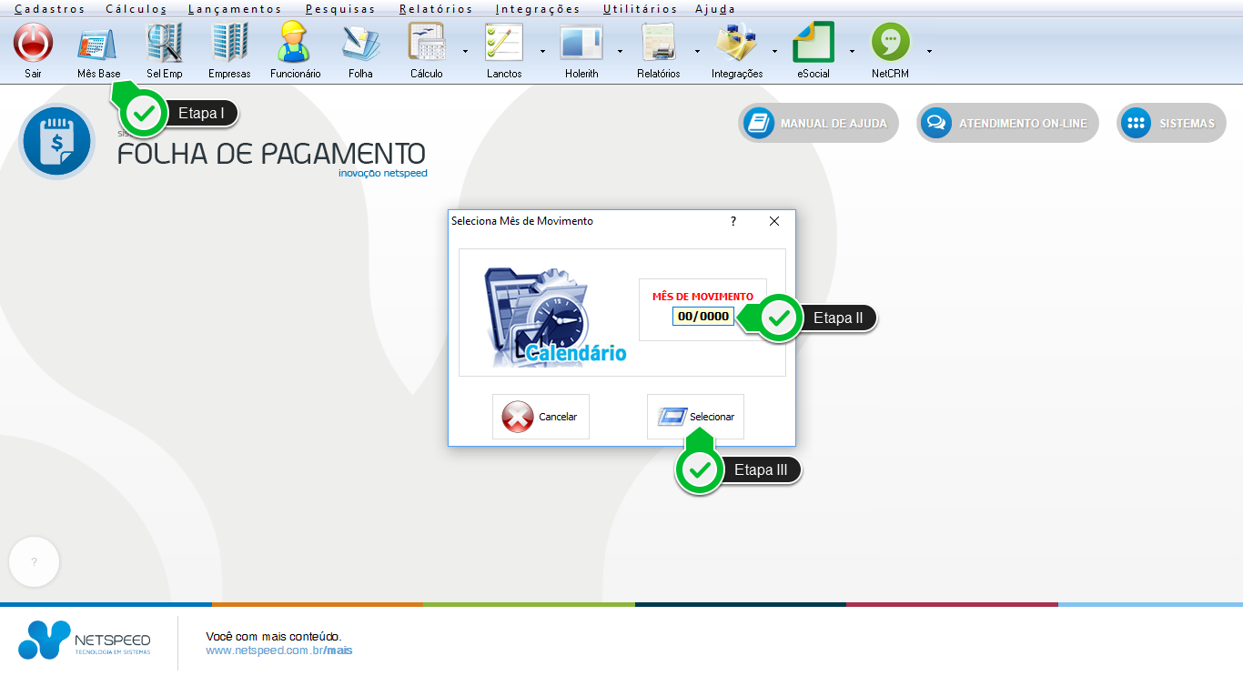Open the Cálculos menu

click(x=136, y=9)
